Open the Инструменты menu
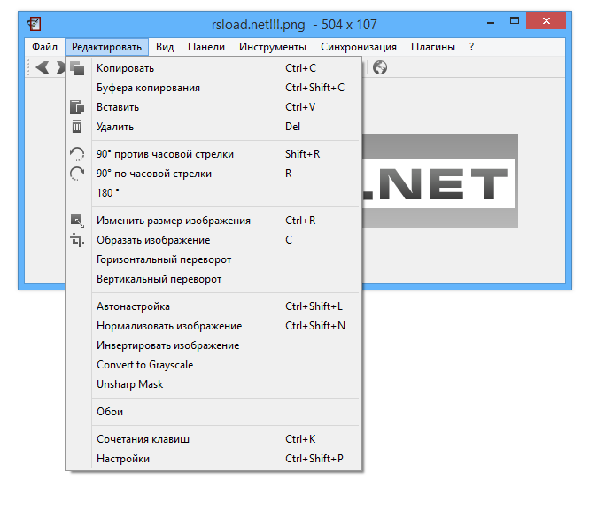 click(x=273, y=47)
